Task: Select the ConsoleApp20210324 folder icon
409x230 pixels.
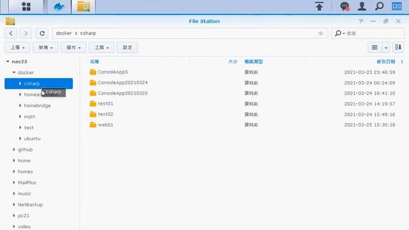Action: [x=93, y=82]
